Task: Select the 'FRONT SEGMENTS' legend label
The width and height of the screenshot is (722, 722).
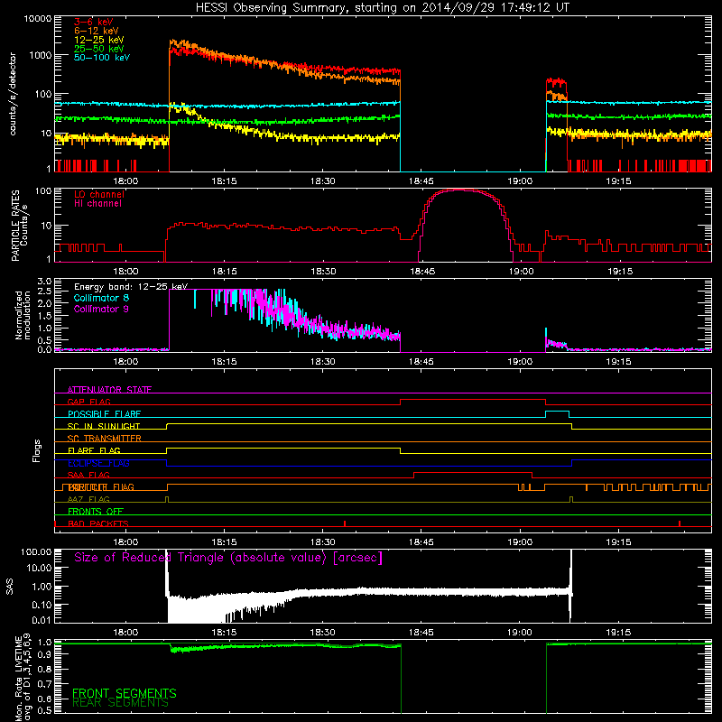Action: [125, 693]
